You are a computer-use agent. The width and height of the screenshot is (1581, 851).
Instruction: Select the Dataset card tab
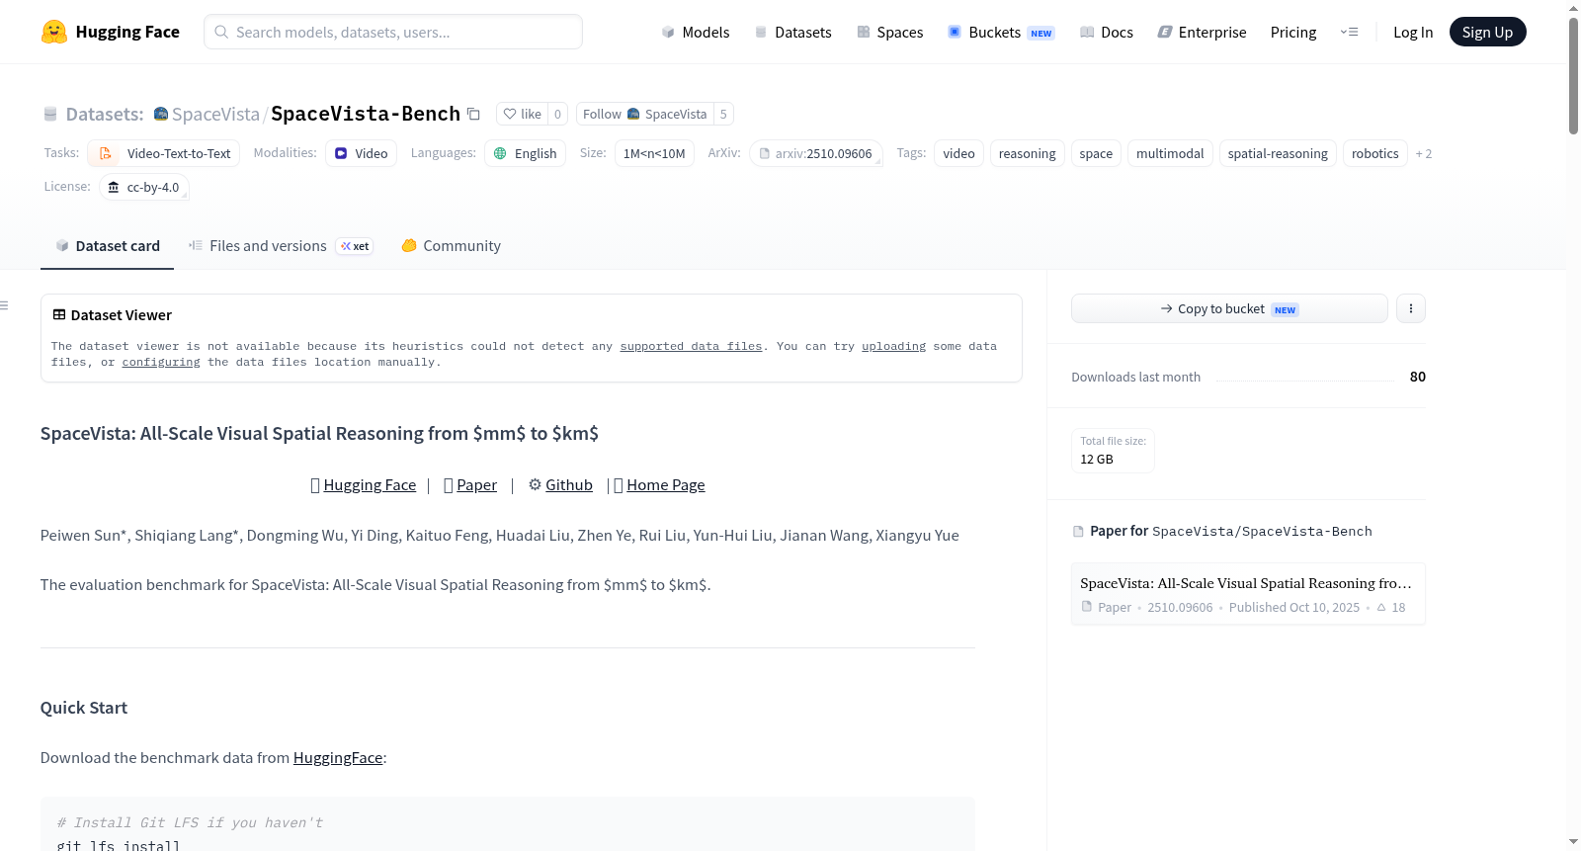pos(107,246)
